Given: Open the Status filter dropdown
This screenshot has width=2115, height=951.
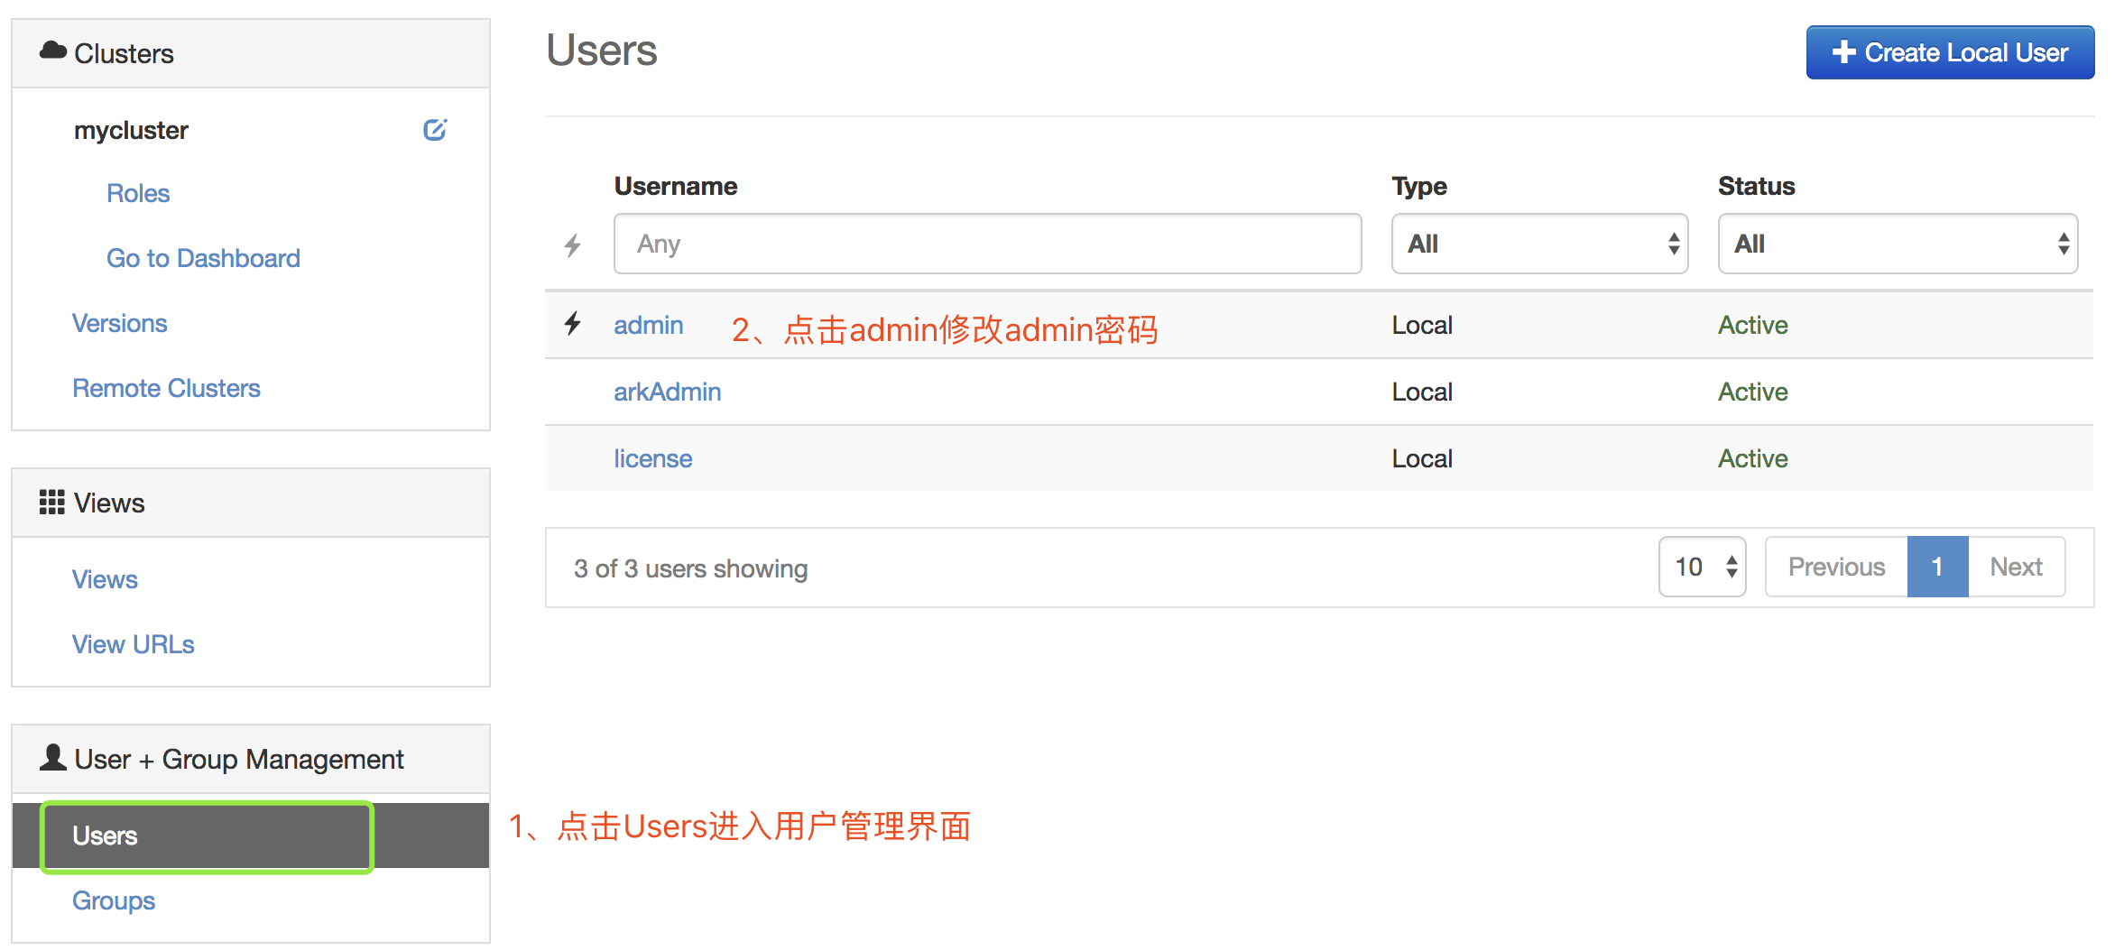Looking at the screenshot, I should [1898, 244].
